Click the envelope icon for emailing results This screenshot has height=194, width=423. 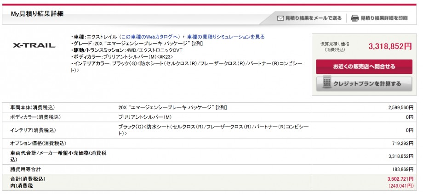tap(280, 18)
